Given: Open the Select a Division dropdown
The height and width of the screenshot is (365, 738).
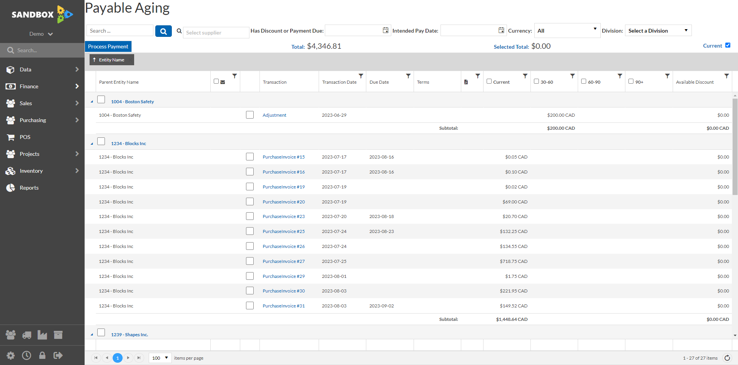Looking at the screenshot, I should coord(658,31).
